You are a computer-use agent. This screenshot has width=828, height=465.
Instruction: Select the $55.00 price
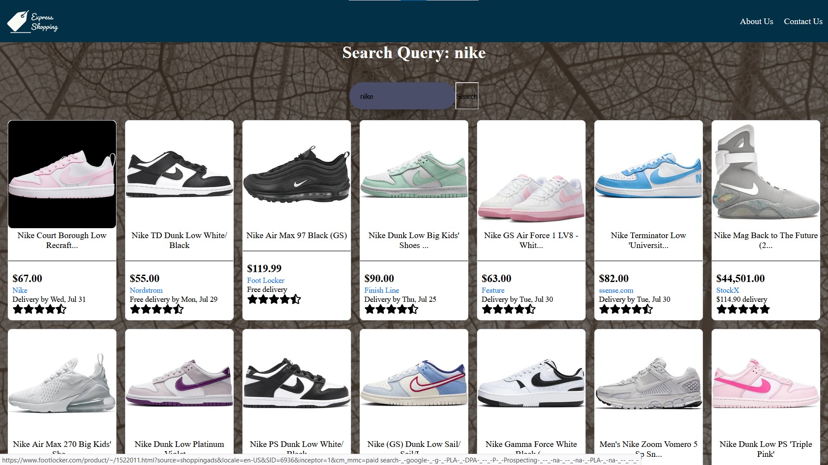click(x=144, y=279)
